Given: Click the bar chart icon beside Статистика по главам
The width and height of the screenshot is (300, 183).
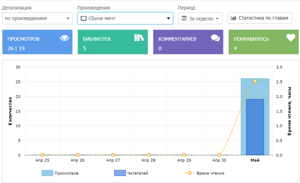Looking at the screenshot, I should [234, 18].
